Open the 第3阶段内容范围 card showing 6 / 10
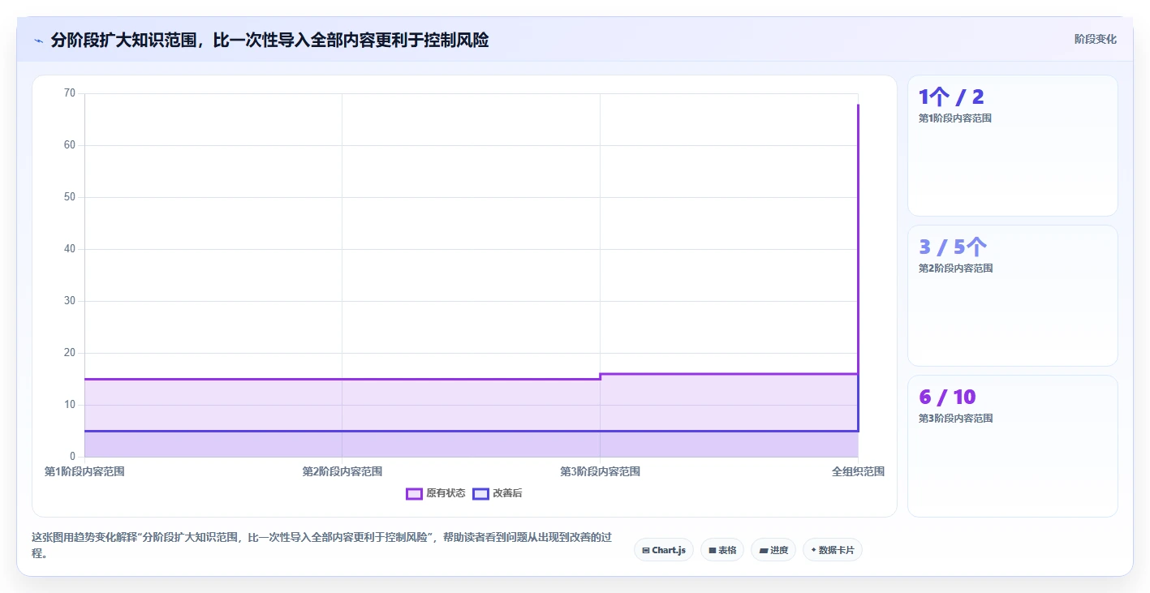The width and height of the screenshot is (1150, 593). [x=1013, y=446]
